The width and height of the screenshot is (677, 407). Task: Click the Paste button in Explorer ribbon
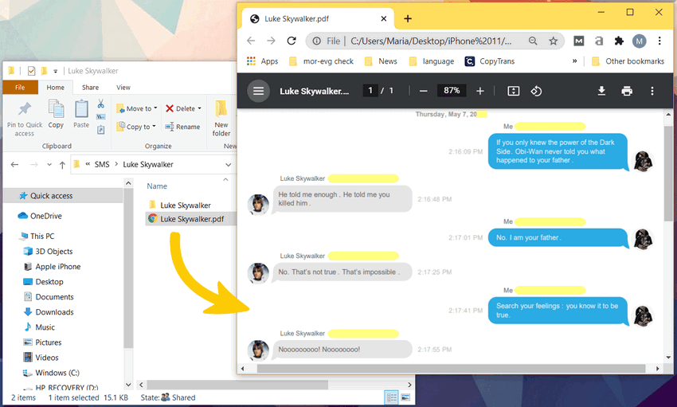(x=81, y=114)
